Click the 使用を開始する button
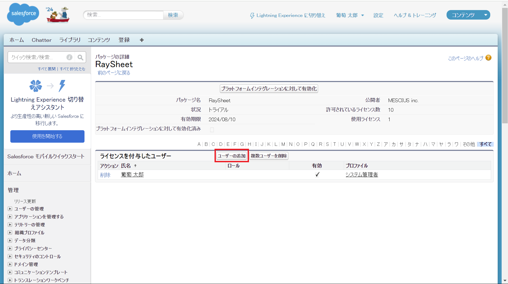Viewport: 508px width, 284px height. 47,136
